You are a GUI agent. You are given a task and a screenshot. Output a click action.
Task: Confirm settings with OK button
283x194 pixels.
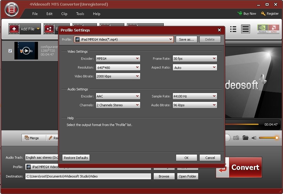click(186, 157)
